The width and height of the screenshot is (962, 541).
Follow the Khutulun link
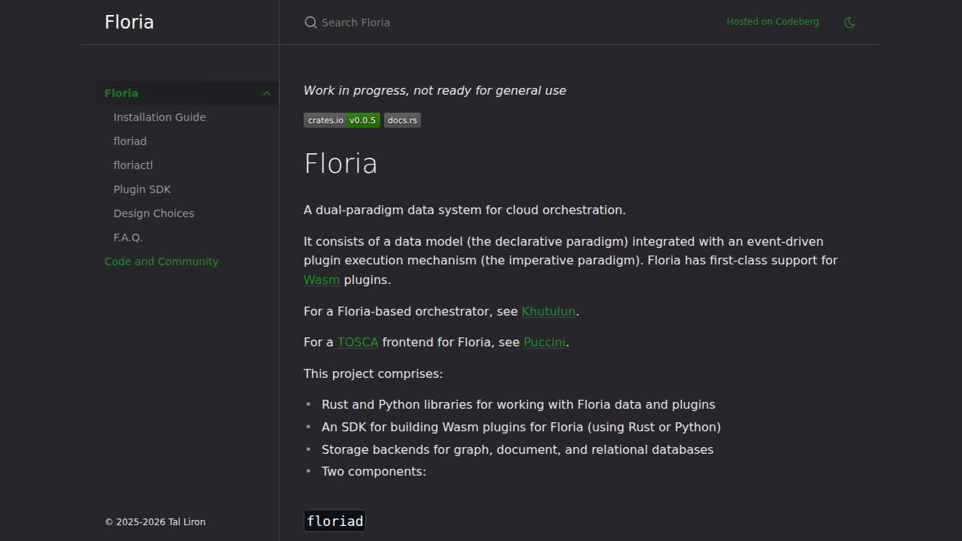coord(549,311)
